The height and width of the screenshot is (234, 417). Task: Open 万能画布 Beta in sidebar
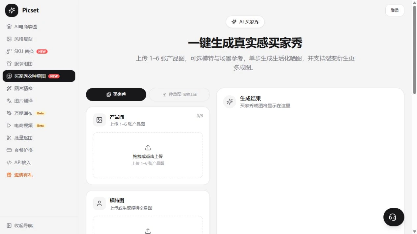pos(39,113)
